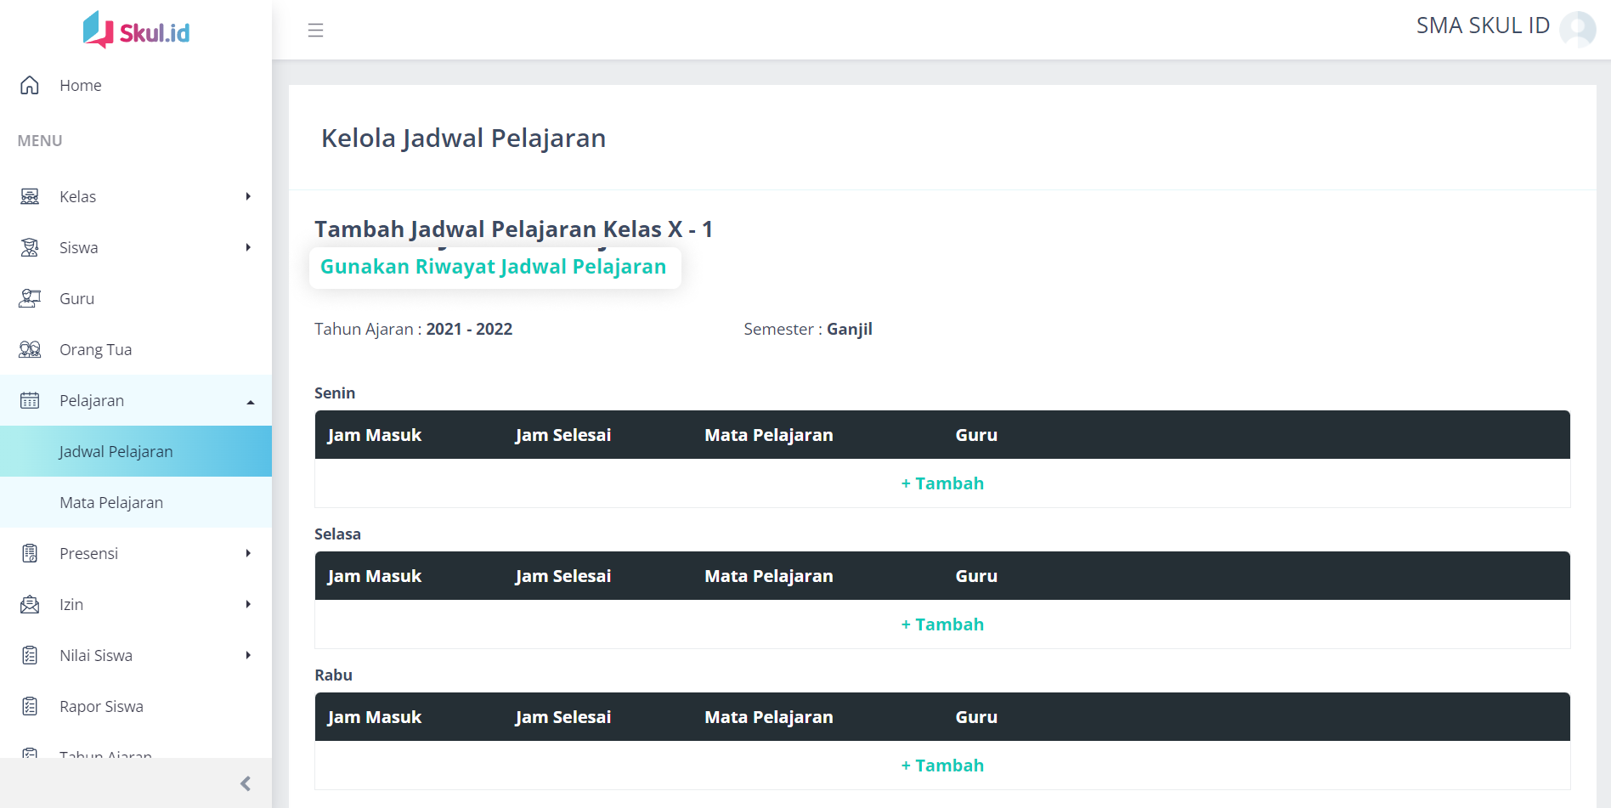The height and width of the screenshot is (808, 1611).
Task: Expand the Izin submenu arrow
Action: tap(248, 604)
